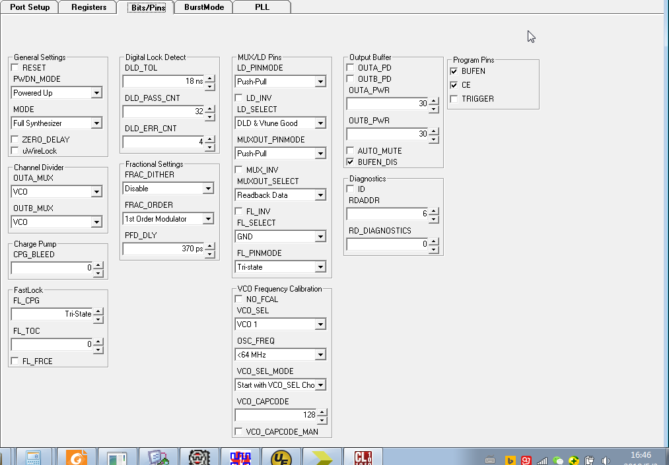
Task: Uncheck the BUFEN program pin
Action: pos(454,71)
